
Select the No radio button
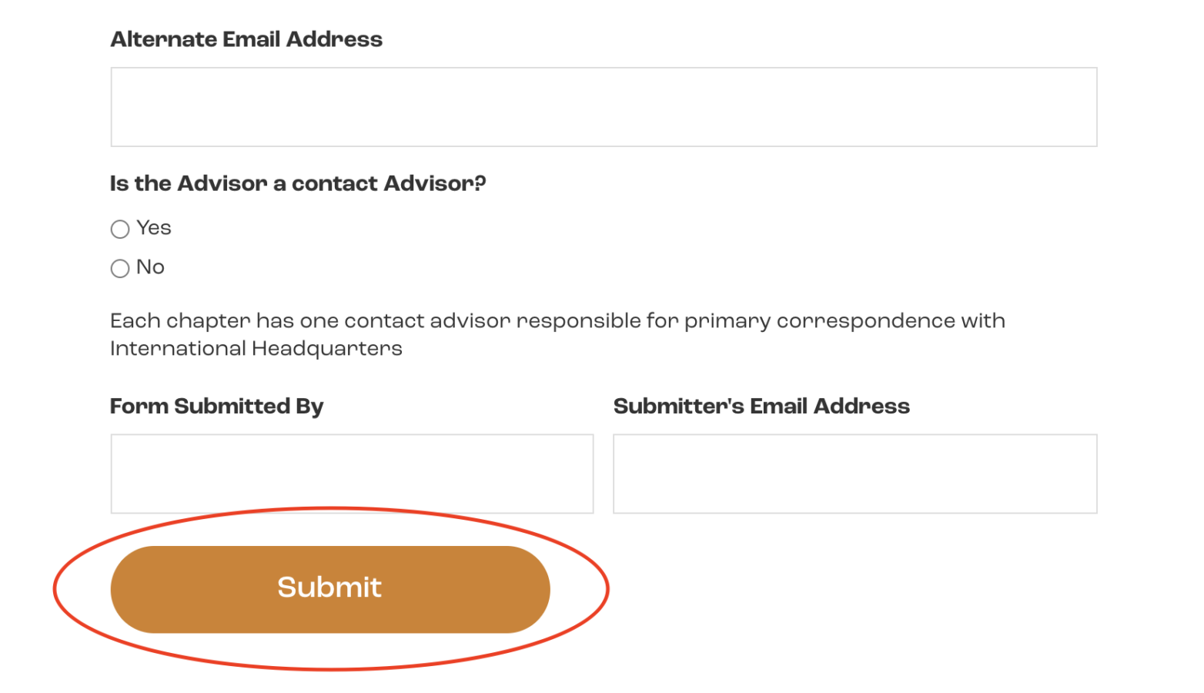point(120,268)
